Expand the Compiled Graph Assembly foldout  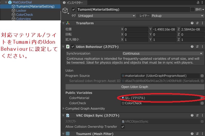[x=64, y=109]
